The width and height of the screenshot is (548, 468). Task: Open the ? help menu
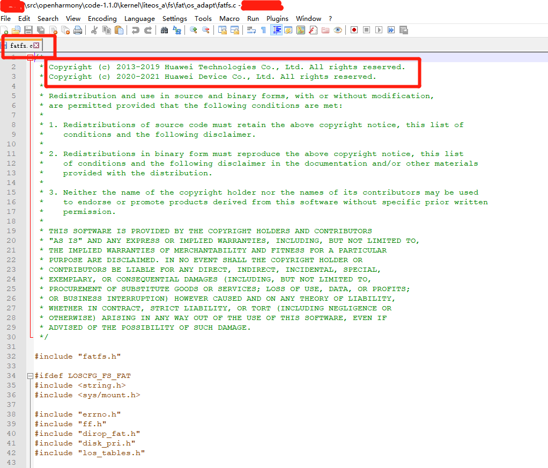[330, 19]
